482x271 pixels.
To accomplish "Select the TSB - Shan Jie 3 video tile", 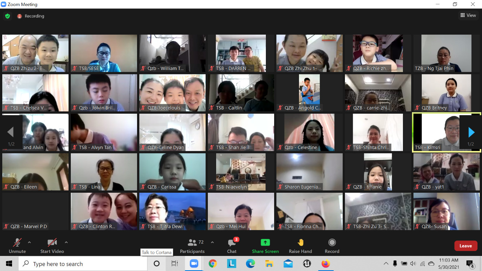I will coord(241,132).
